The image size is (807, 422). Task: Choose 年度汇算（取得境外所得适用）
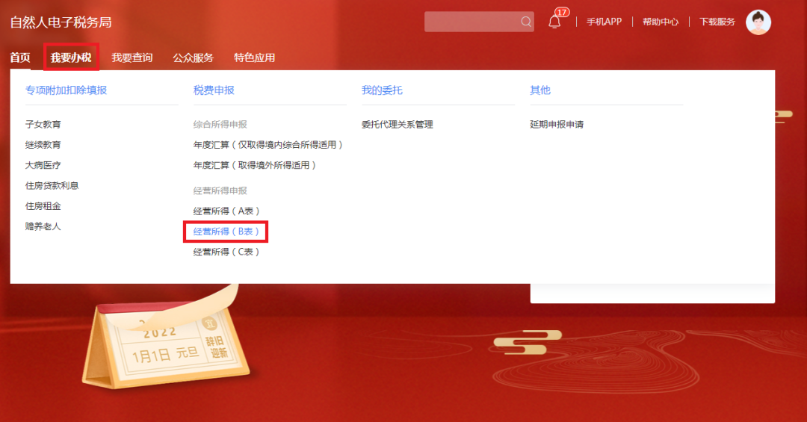click(254, 165)
